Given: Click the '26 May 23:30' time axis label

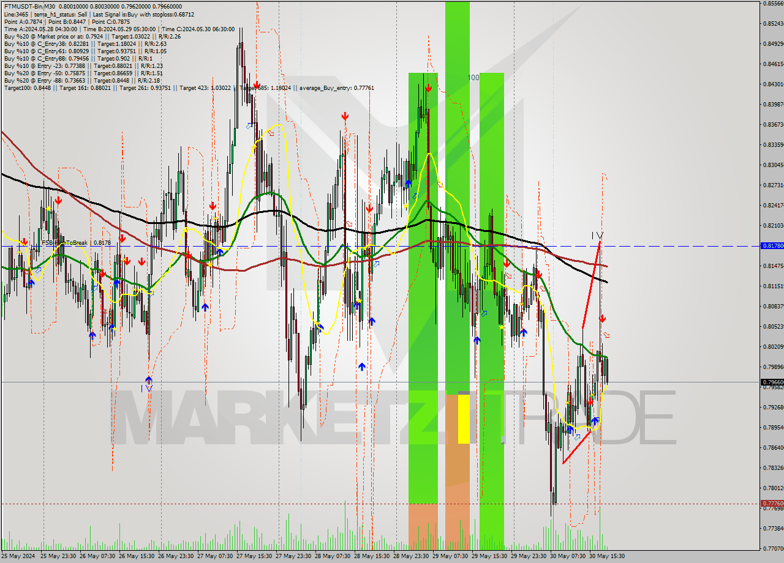Looking at the screenshot, I should [176, 556].
